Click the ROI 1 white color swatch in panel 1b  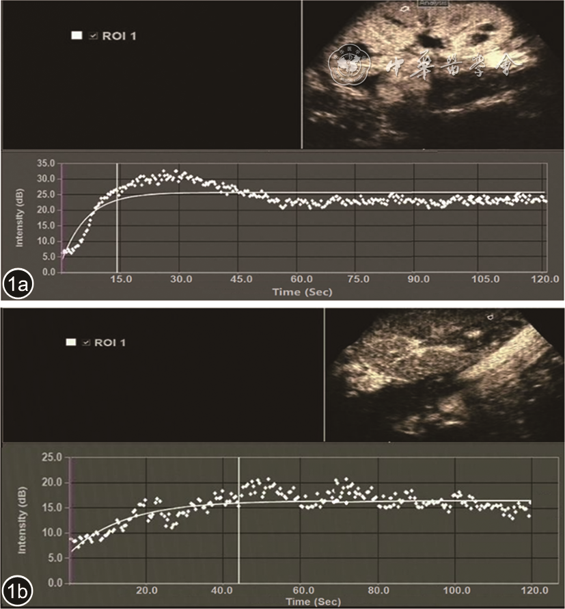pyautogui.click(x=70, y=341)
